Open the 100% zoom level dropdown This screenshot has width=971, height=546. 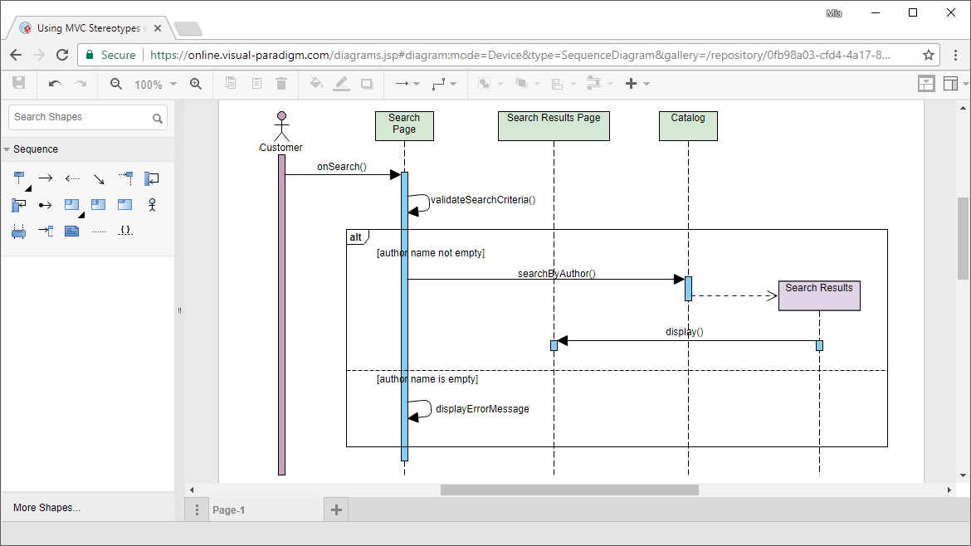(155, 84)
